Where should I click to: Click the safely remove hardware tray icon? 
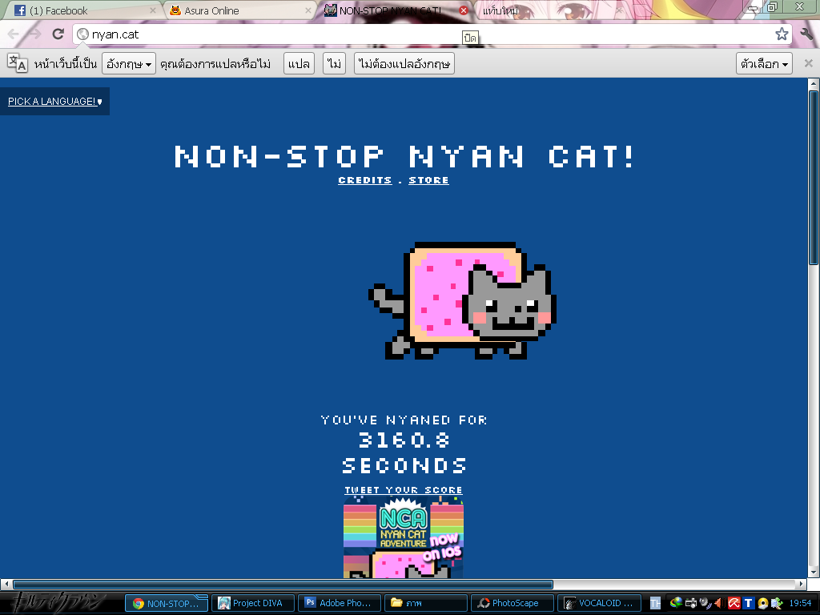[777, 603]
